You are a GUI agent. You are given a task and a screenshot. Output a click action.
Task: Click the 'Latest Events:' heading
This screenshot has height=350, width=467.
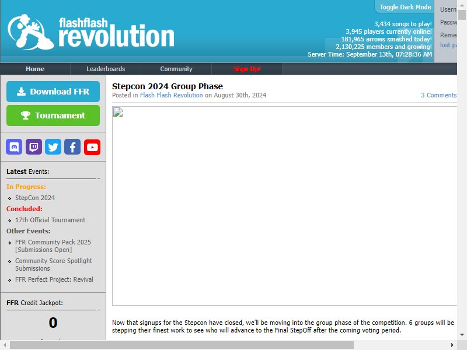click(27, 171)
